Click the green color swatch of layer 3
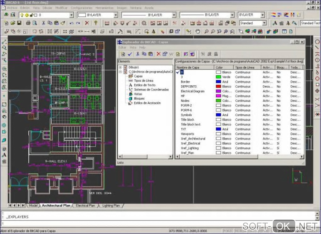 point(218,77)
